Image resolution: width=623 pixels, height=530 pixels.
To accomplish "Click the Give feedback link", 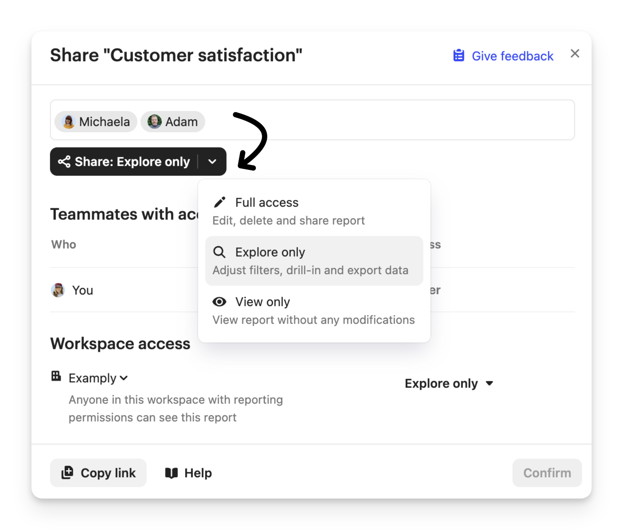I will click(512, 56).
